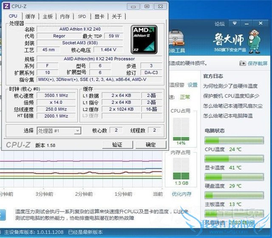Go to the 显卡 tab
This screenshot has width=272, height=238.
99,17
